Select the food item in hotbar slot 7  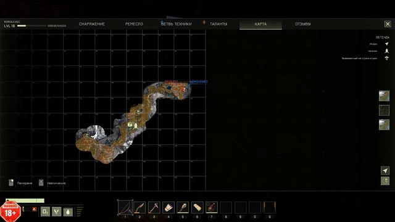212,208
